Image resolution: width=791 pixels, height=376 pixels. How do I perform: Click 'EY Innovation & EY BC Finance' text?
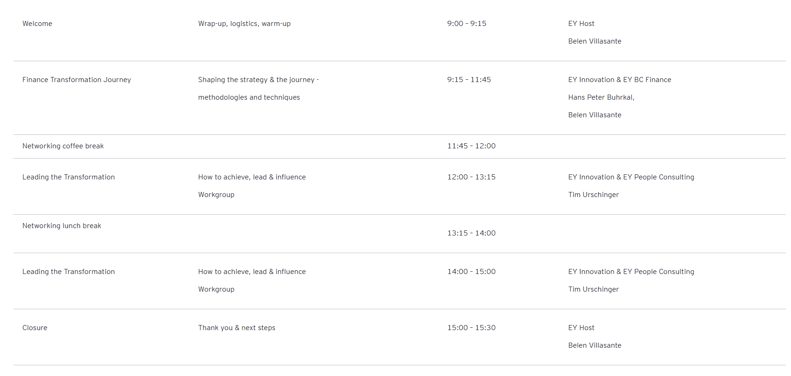619,80
